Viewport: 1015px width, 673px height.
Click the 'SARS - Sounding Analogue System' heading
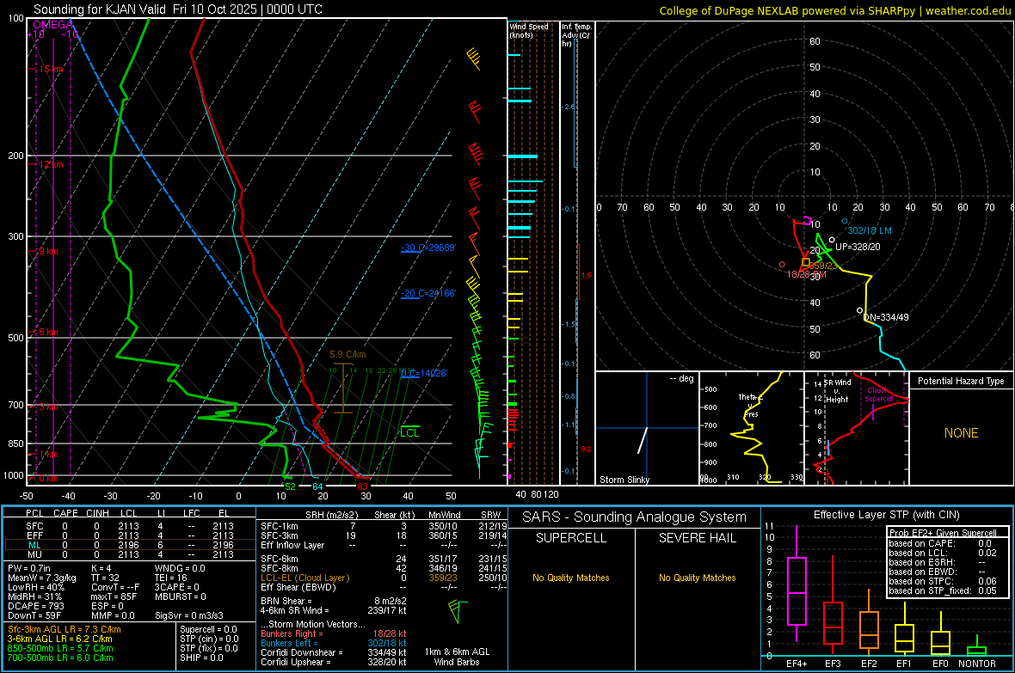pos(635,517)
